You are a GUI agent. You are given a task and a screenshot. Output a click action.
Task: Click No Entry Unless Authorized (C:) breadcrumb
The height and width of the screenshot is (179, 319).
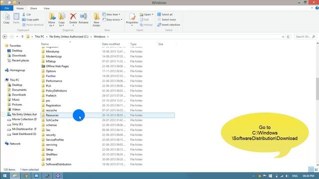coord(69,37)
